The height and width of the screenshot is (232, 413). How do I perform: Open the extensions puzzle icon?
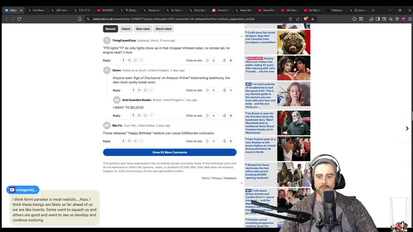pyautogui.click(x=355, y=19)
